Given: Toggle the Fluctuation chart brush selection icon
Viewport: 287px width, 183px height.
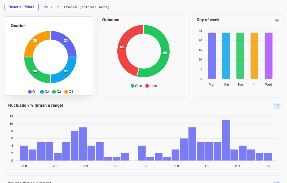Looking at the screenshot, I should click(x=277, y=106).
